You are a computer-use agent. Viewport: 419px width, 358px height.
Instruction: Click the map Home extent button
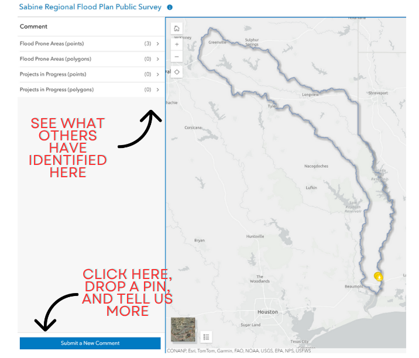coord(177,29)
